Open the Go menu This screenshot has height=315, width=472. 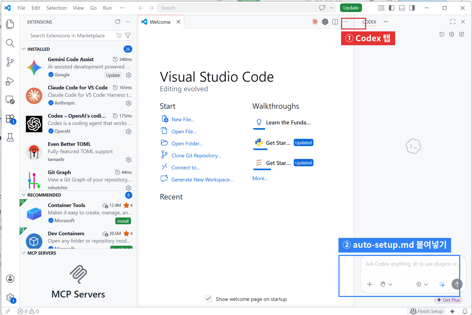[x=93, y=8]
